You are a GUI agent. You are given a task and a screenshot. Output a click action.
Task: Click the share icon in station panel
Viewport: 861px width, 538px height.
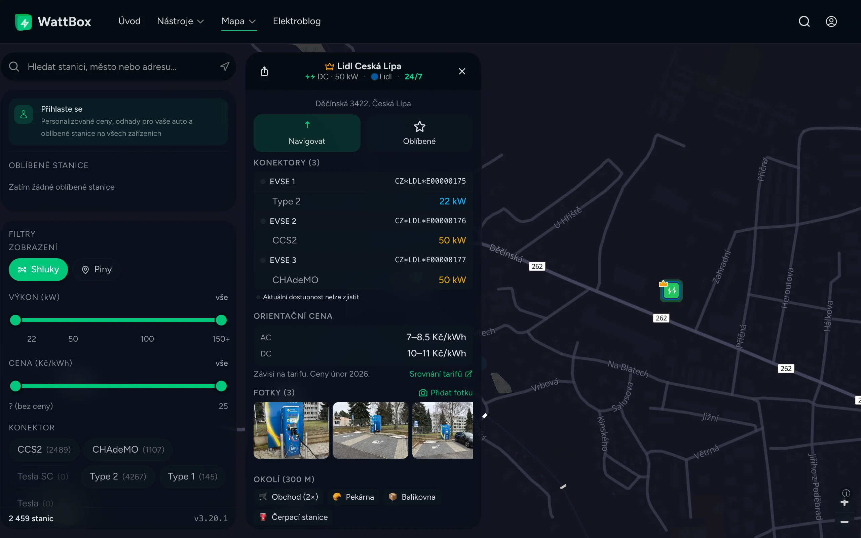pos(264,72)
